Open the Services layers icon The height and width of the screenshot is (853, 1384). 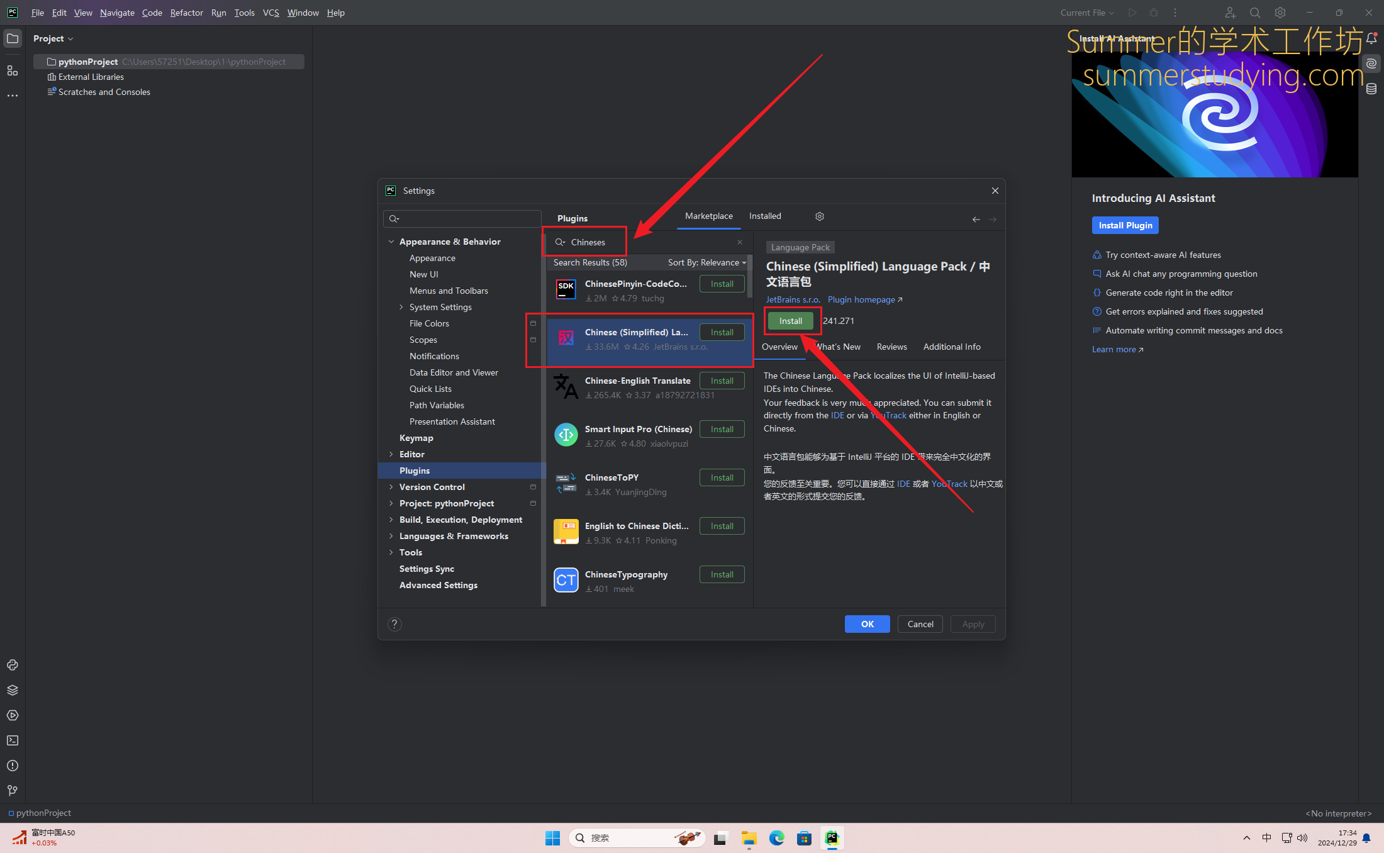pyautogui.click(x=13, y=690)
